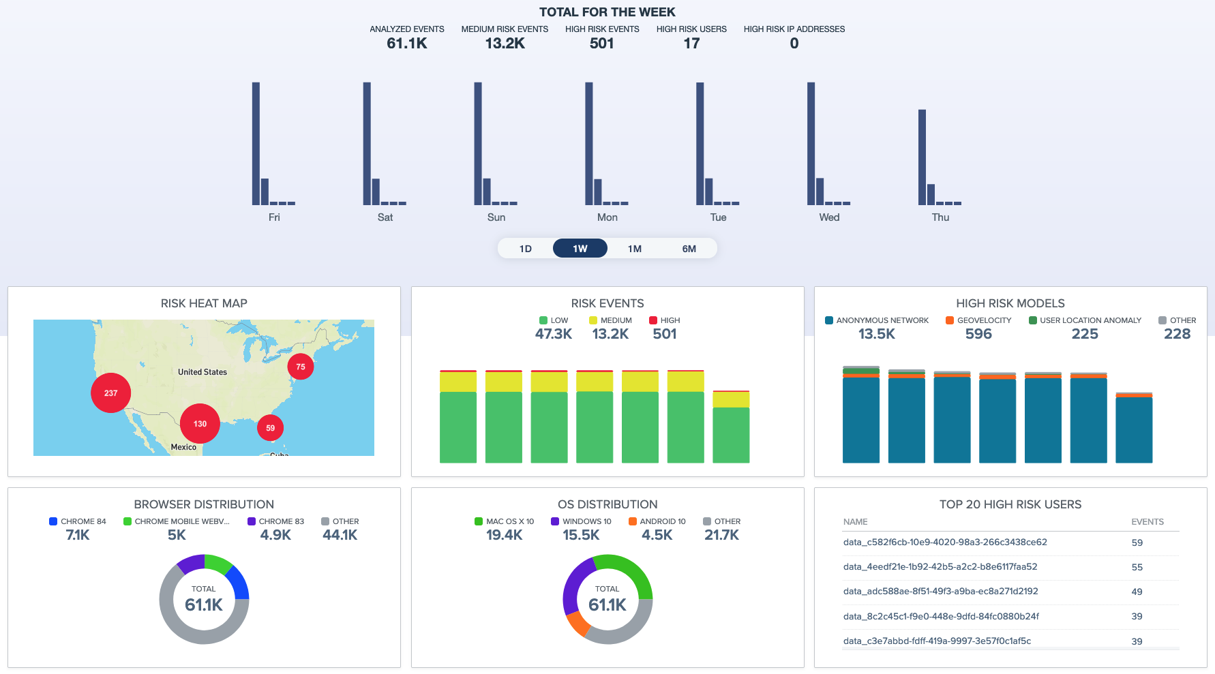Open user data_c582f6cb-10e9-4020-98a3-266c3438ce62
Screen dimensions: 1215x674
pos(945,542)
